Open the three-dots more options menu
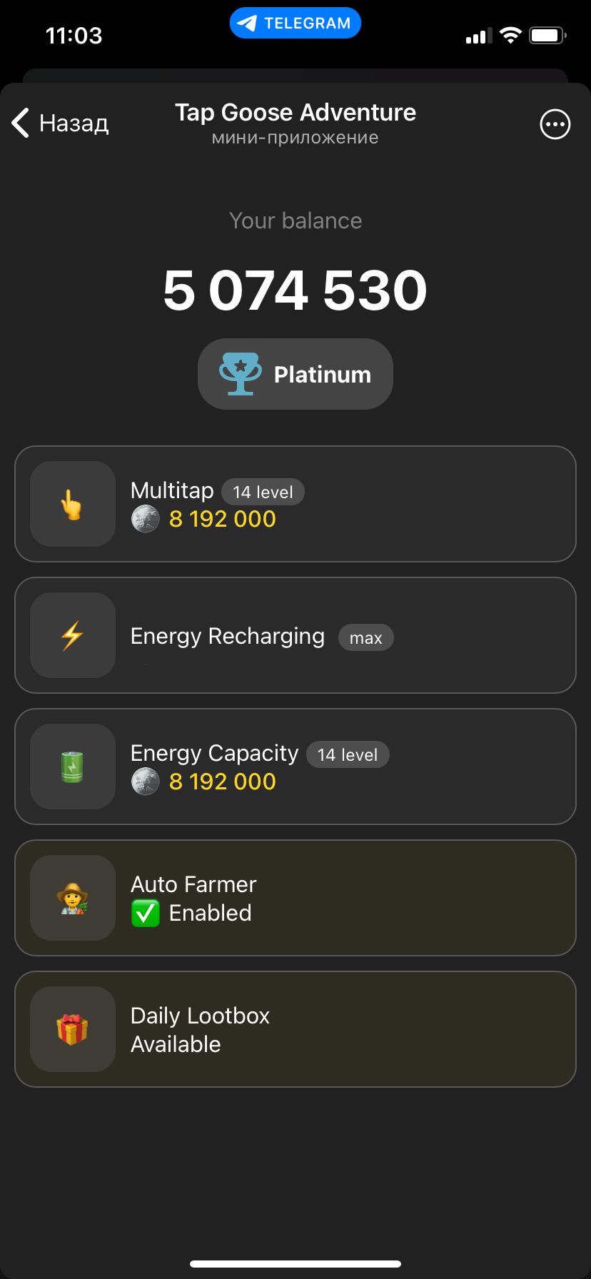Viewport: 591px width, 1279px height. tap(555, 124)
